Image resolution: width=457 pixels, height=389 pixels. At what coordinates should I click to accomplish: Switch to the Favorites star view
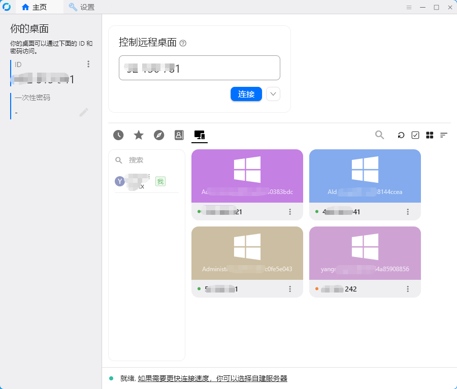138,135
